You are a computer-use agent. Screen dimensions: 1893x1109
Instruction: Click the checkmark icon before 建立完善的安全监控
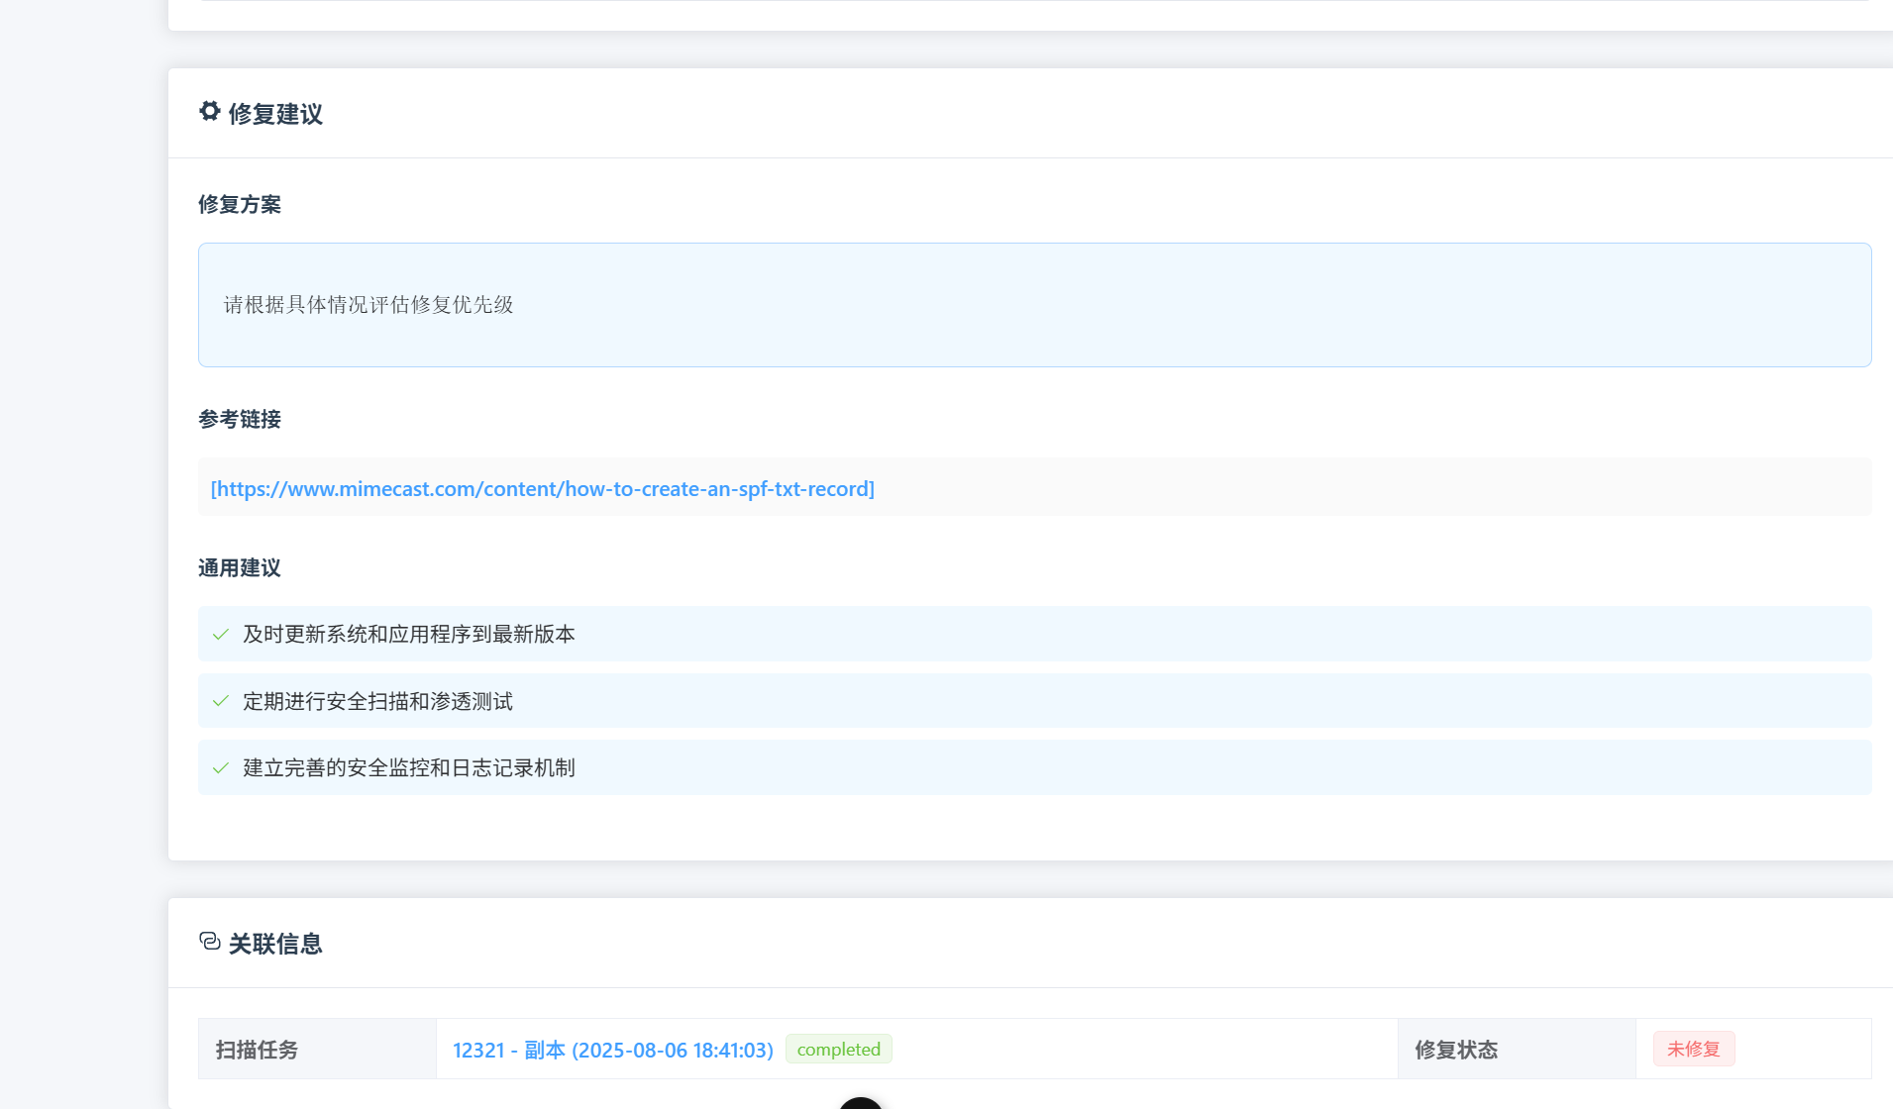click(x=221, y=768)
